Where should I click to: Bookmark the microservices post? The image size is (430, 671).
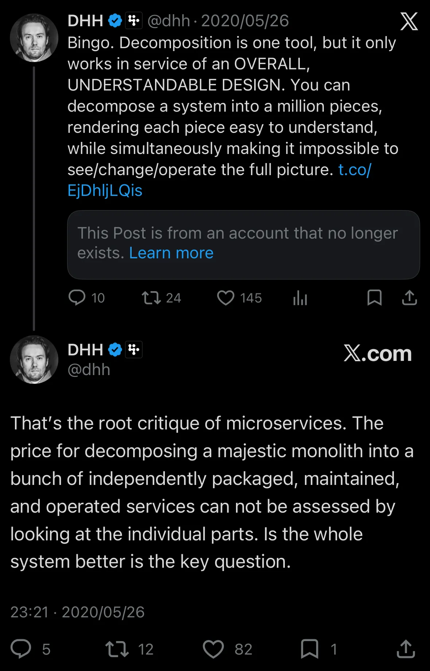(309, 649)
